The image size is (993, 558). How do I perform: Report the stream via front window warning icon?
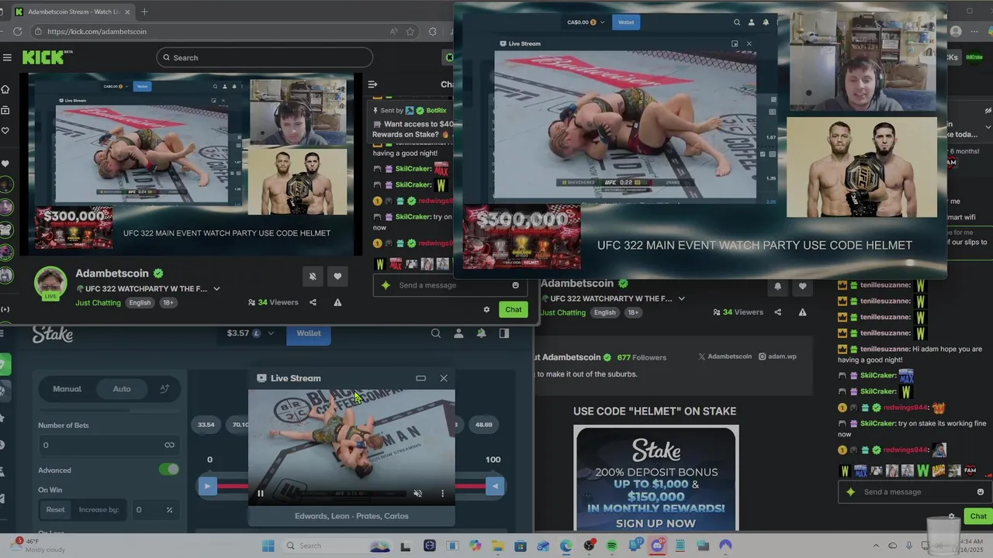(x=337, y=302)
